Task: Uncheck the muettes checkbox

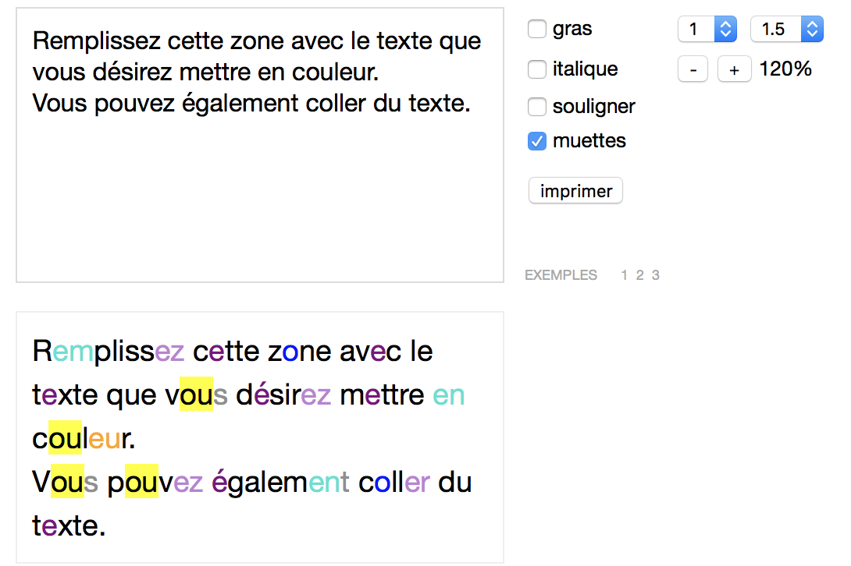Action: coord(537,141)
